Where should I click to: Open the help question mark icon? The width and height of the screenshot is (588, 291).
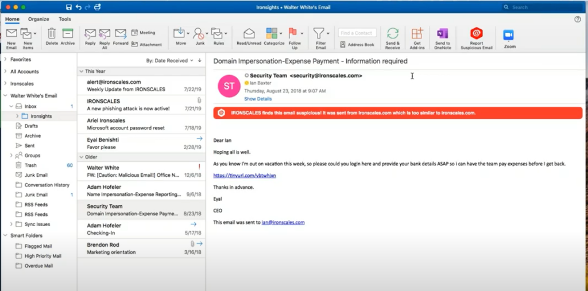pos(578,19)
